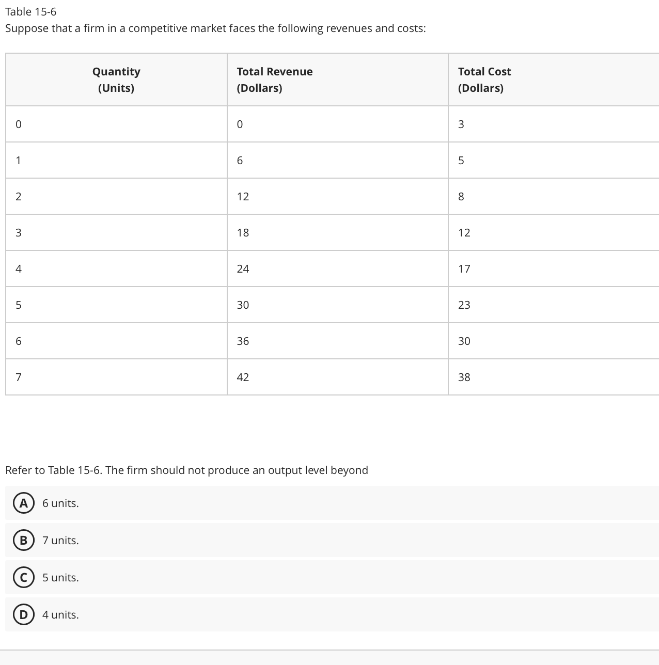Click the circled B icon
The image size is (659, 665).
pyautogui.click(x=23, y=541)
